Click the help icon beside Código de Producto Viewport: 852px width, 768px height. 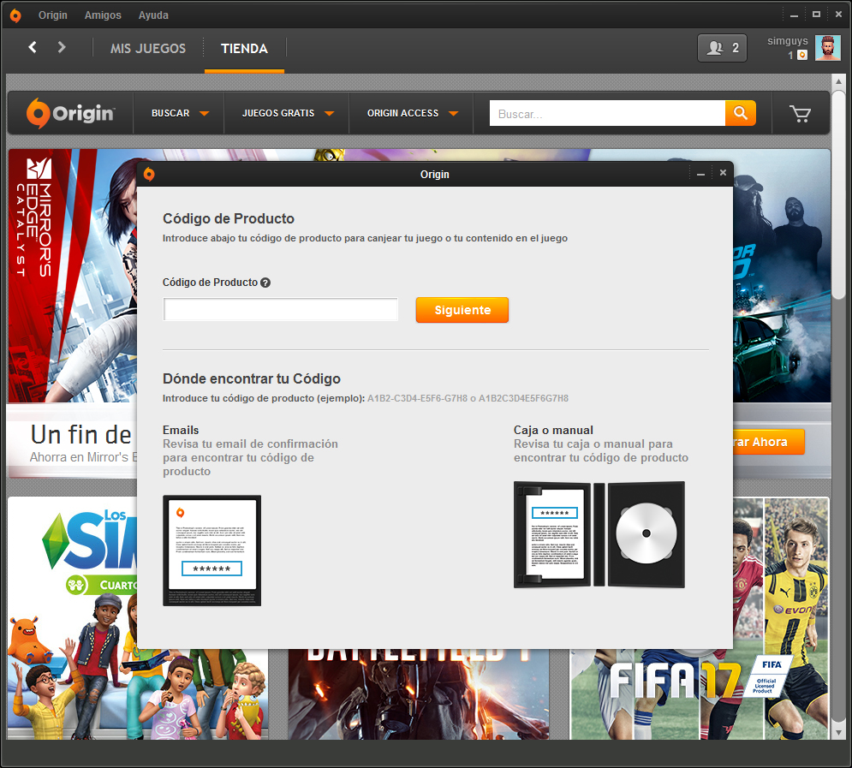click(265, 283)
